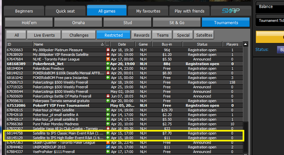Screen dimensions: 284x155
Task: Sort tournaments by Status column
Action: coord(202,44)
